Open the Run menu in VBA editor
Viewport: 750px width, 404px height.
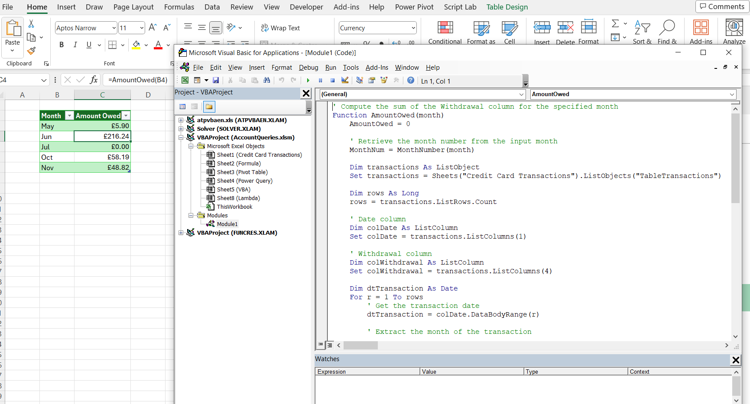click(331, 68)
